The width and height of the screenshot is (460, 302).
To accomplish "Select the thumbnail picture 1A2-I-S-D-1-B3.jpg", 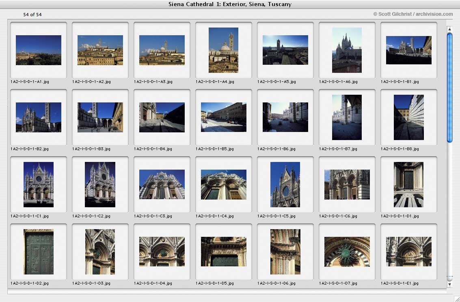I will [x=100, y=117].
